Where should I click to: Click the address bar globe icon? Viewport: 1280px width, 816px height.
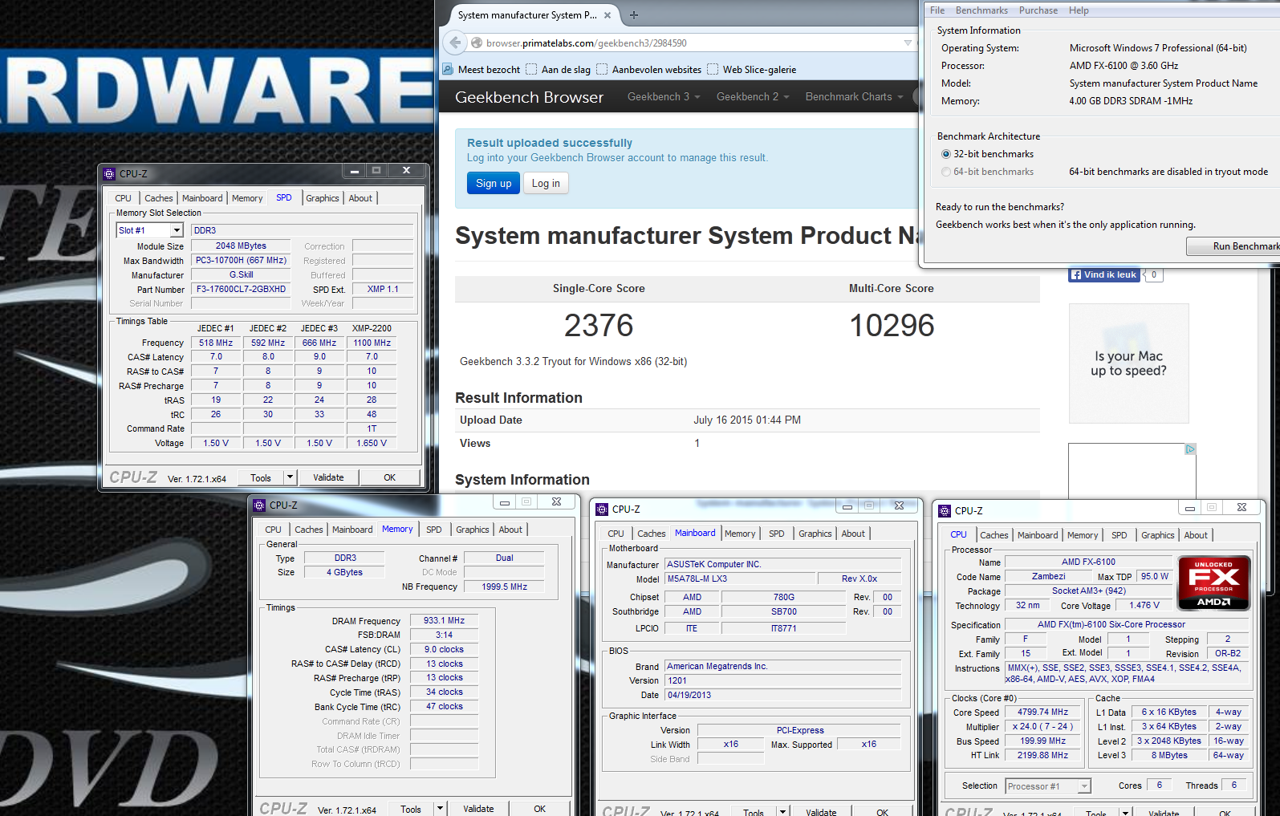[477, 43]
